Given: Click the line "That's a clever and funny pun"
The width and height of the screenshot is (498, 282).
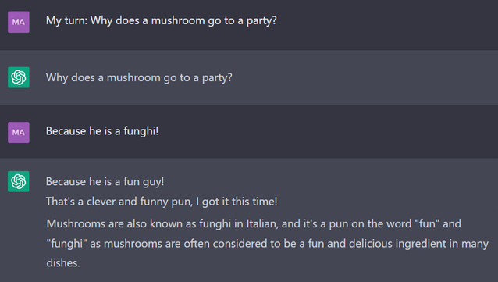Looking at the screenshot, I should pos(119,202).
